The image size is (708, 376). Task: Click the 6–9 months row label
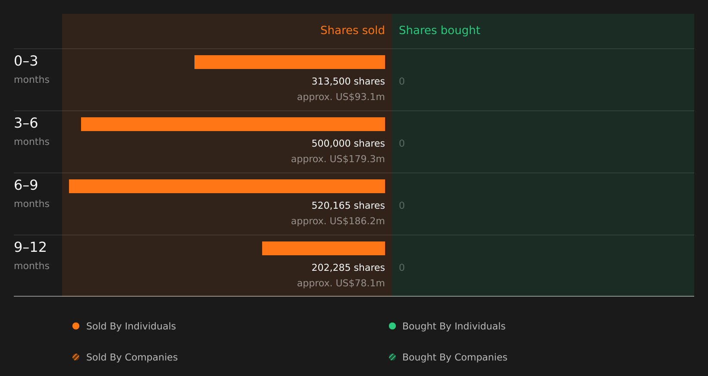pos(31,194)
